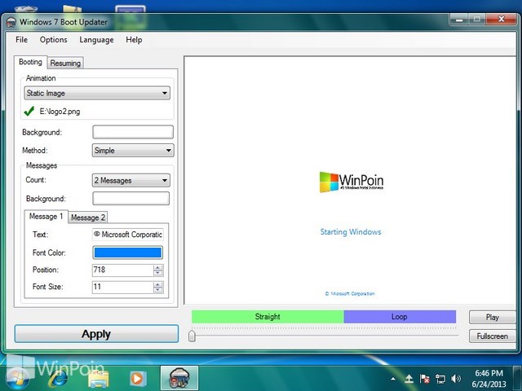522x391 pixels.
Task: Click the Fullscreen button
Action: [x=492, y=336]
